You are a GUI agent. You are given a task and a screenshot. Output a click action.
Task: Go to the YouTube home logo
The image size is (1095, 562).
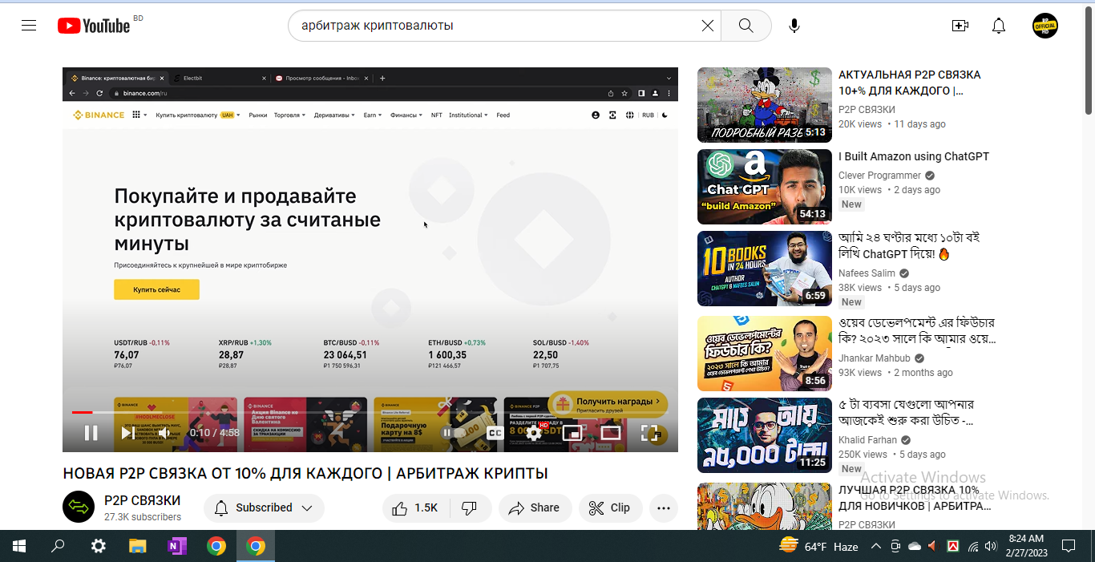point(94,26)
